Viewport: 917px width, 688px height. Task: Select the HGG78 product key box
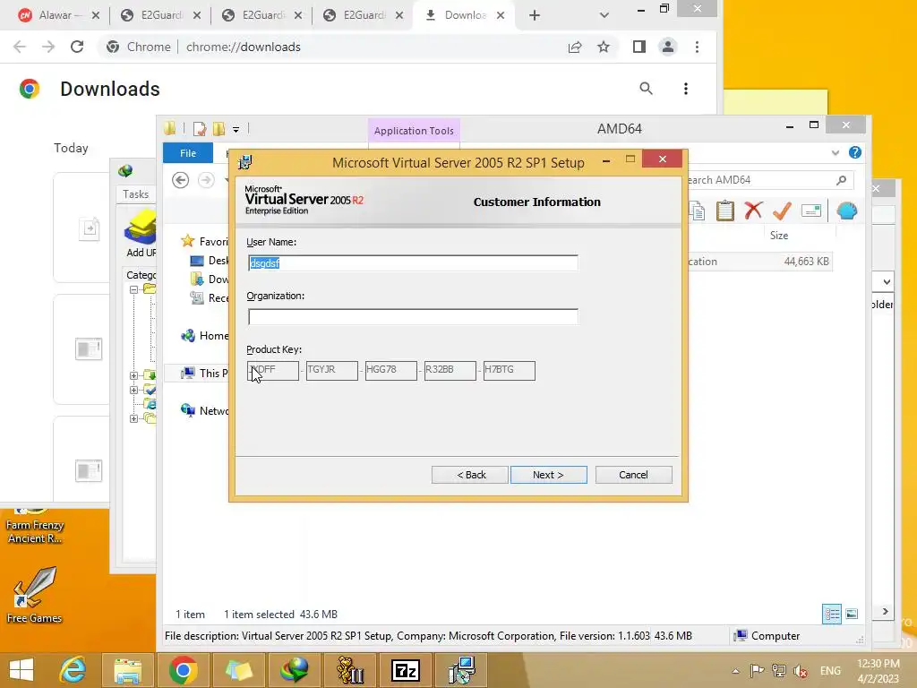point(390,370)
